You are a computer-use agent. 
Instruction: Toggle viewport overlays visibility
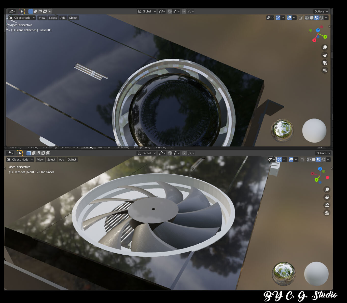pos(289,18)
